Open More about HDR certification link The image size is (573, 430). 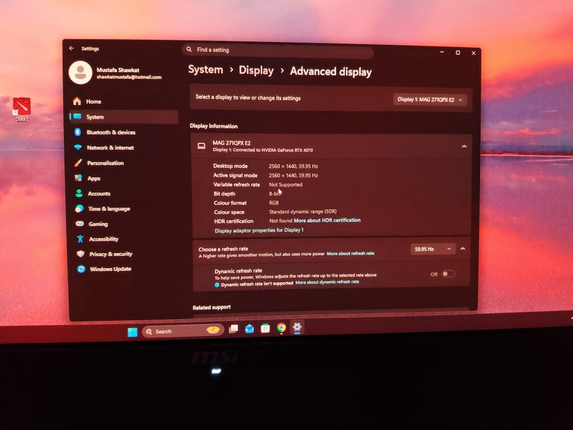pyautogui.click(x=327, y=220)
